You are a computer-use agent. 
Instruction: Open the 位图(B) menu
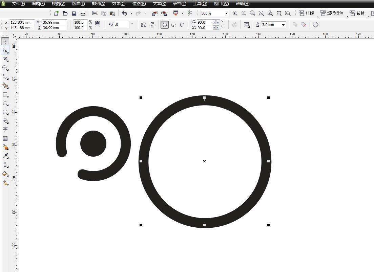(139, 4)
